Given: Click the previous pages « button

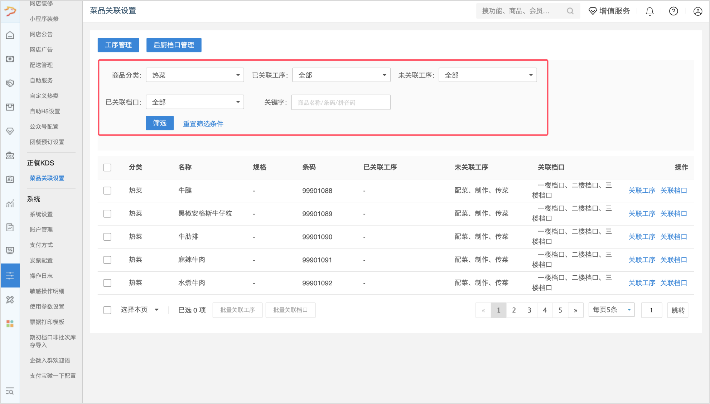Looking at the screenshot, I should point(483,310).
